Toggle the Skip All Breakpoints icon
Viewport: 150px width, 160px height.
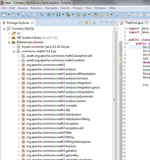[42, 15]
